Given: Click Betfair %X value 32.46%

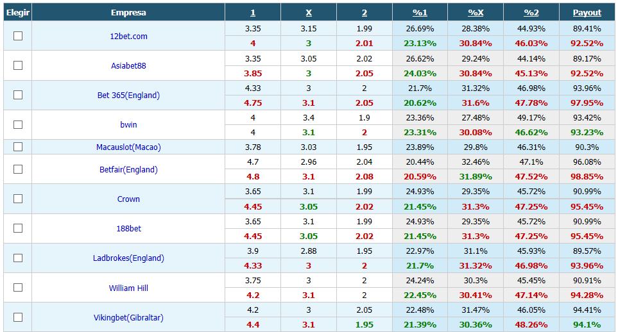Looking at the screenshot, I should coord(476,162).
